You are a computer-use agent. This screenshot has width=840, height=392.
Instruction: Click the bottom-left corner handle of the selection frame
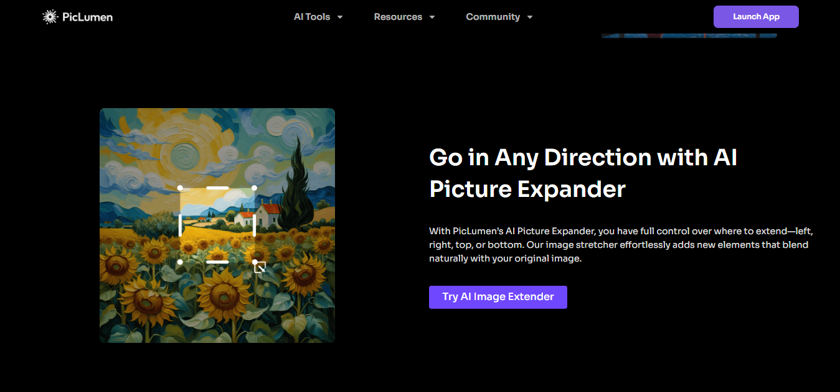(x=180, y=262)
